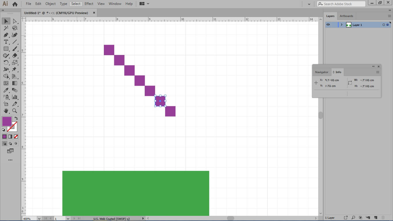Choose the Direct Selection tool
The height and width of the screenshot is (221, 393).
15,21
